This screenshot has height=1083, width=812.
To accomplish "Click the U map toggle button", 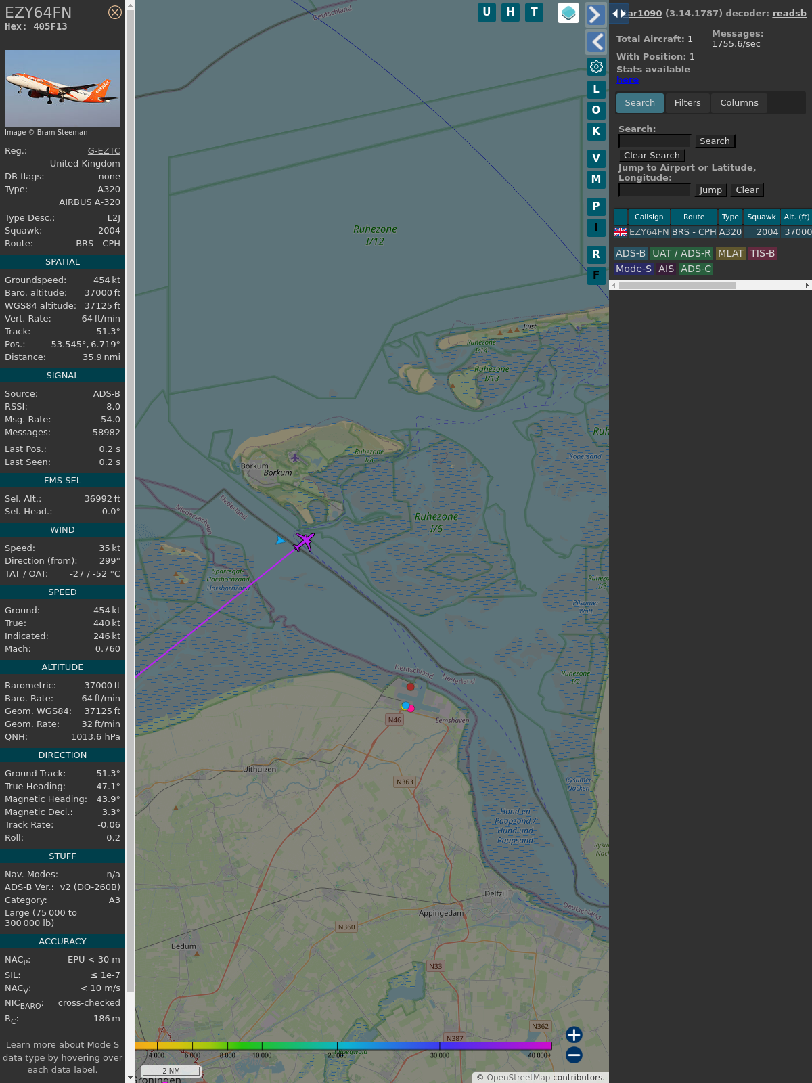I will click(487, 12).
